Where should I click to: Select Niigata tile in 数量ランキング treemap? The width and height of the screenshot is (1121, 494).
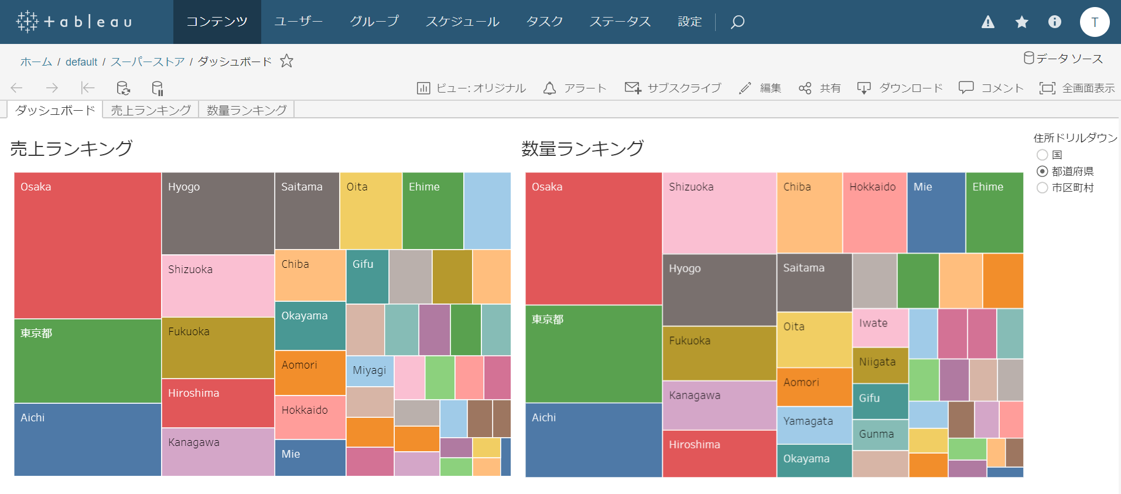[x=880, y=365]
